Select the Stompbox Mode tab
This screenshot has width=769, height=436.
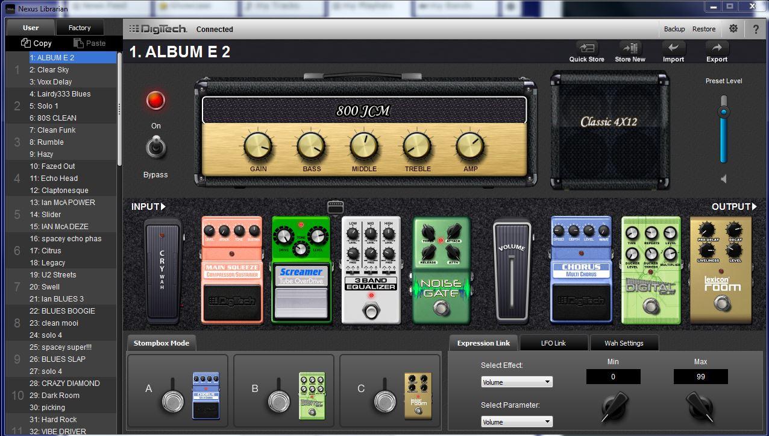click(x=162, y=343)
